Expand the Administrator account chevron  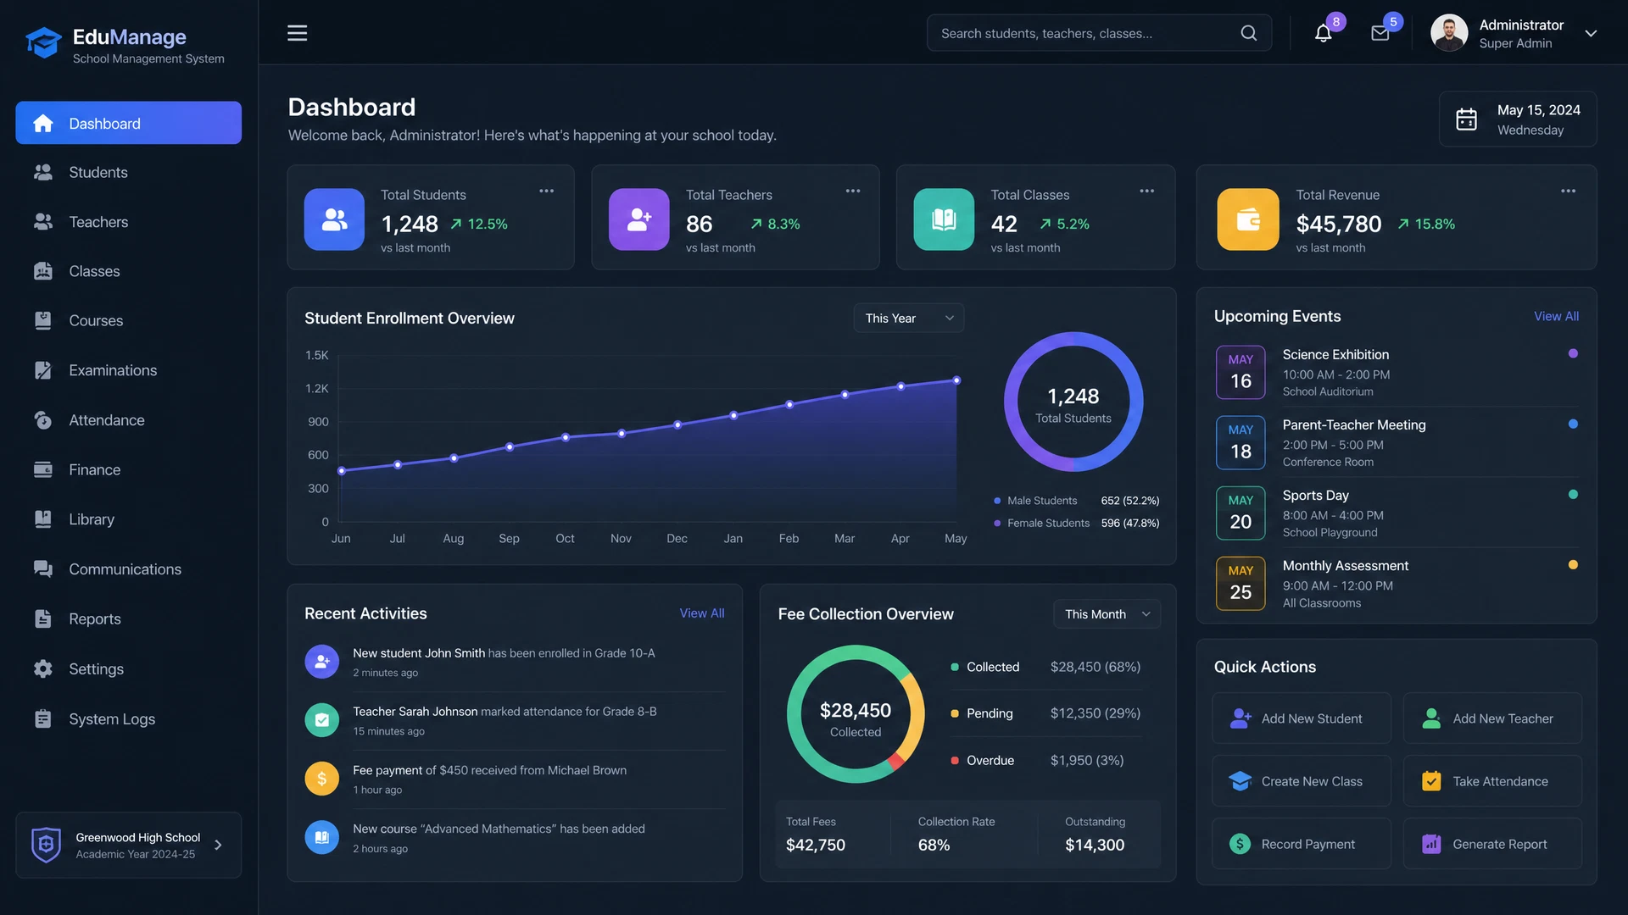(x=1591, y=34)
